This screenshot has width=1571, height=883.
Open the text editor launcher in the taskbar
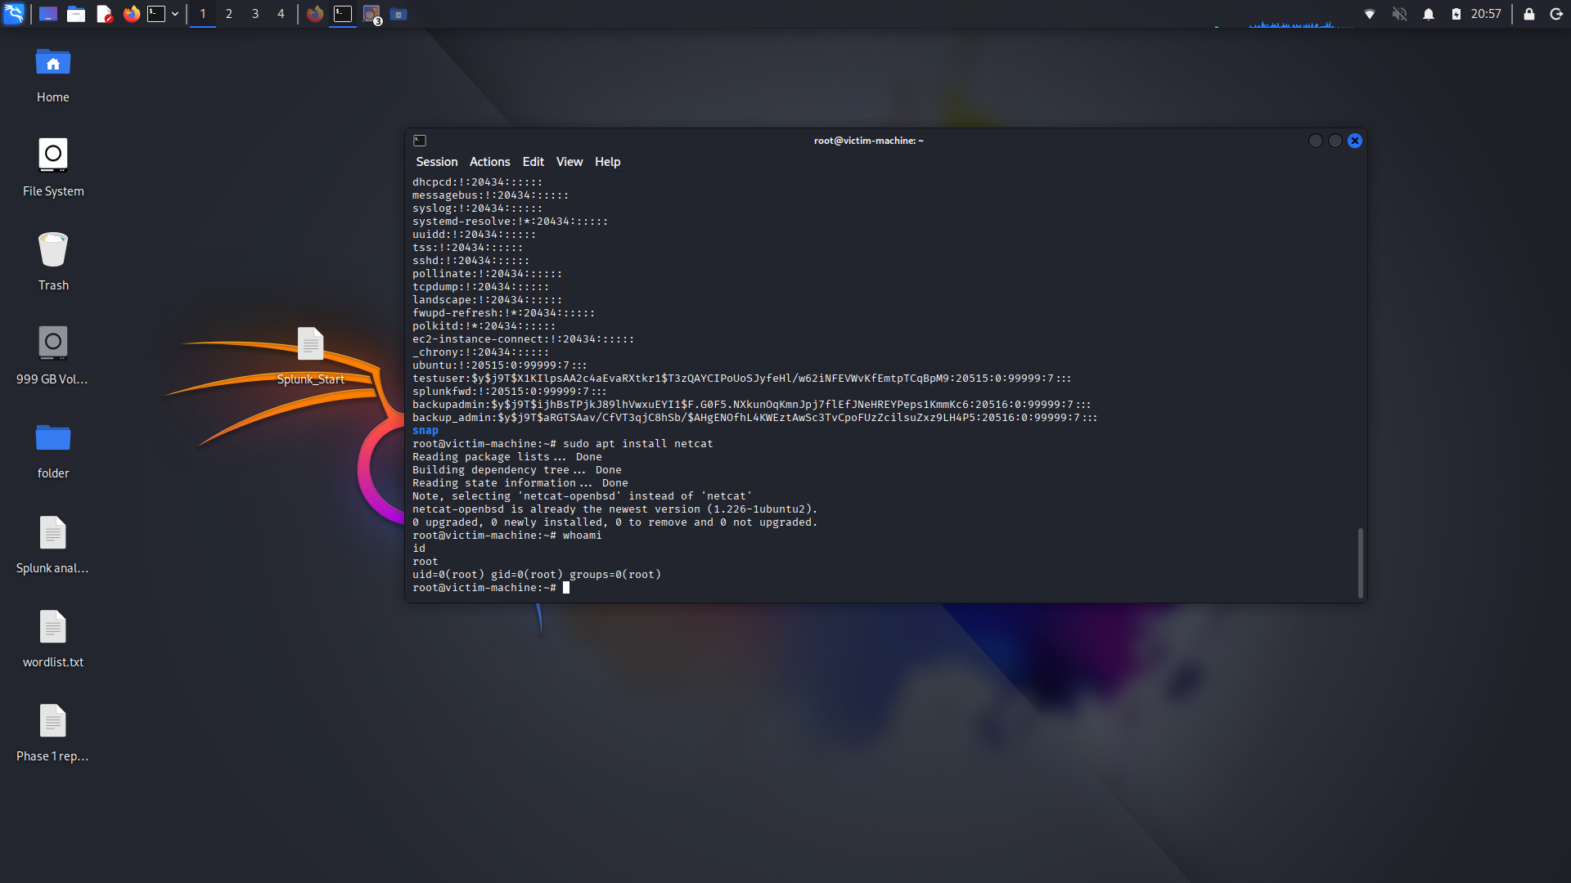(x=105, y=14)
